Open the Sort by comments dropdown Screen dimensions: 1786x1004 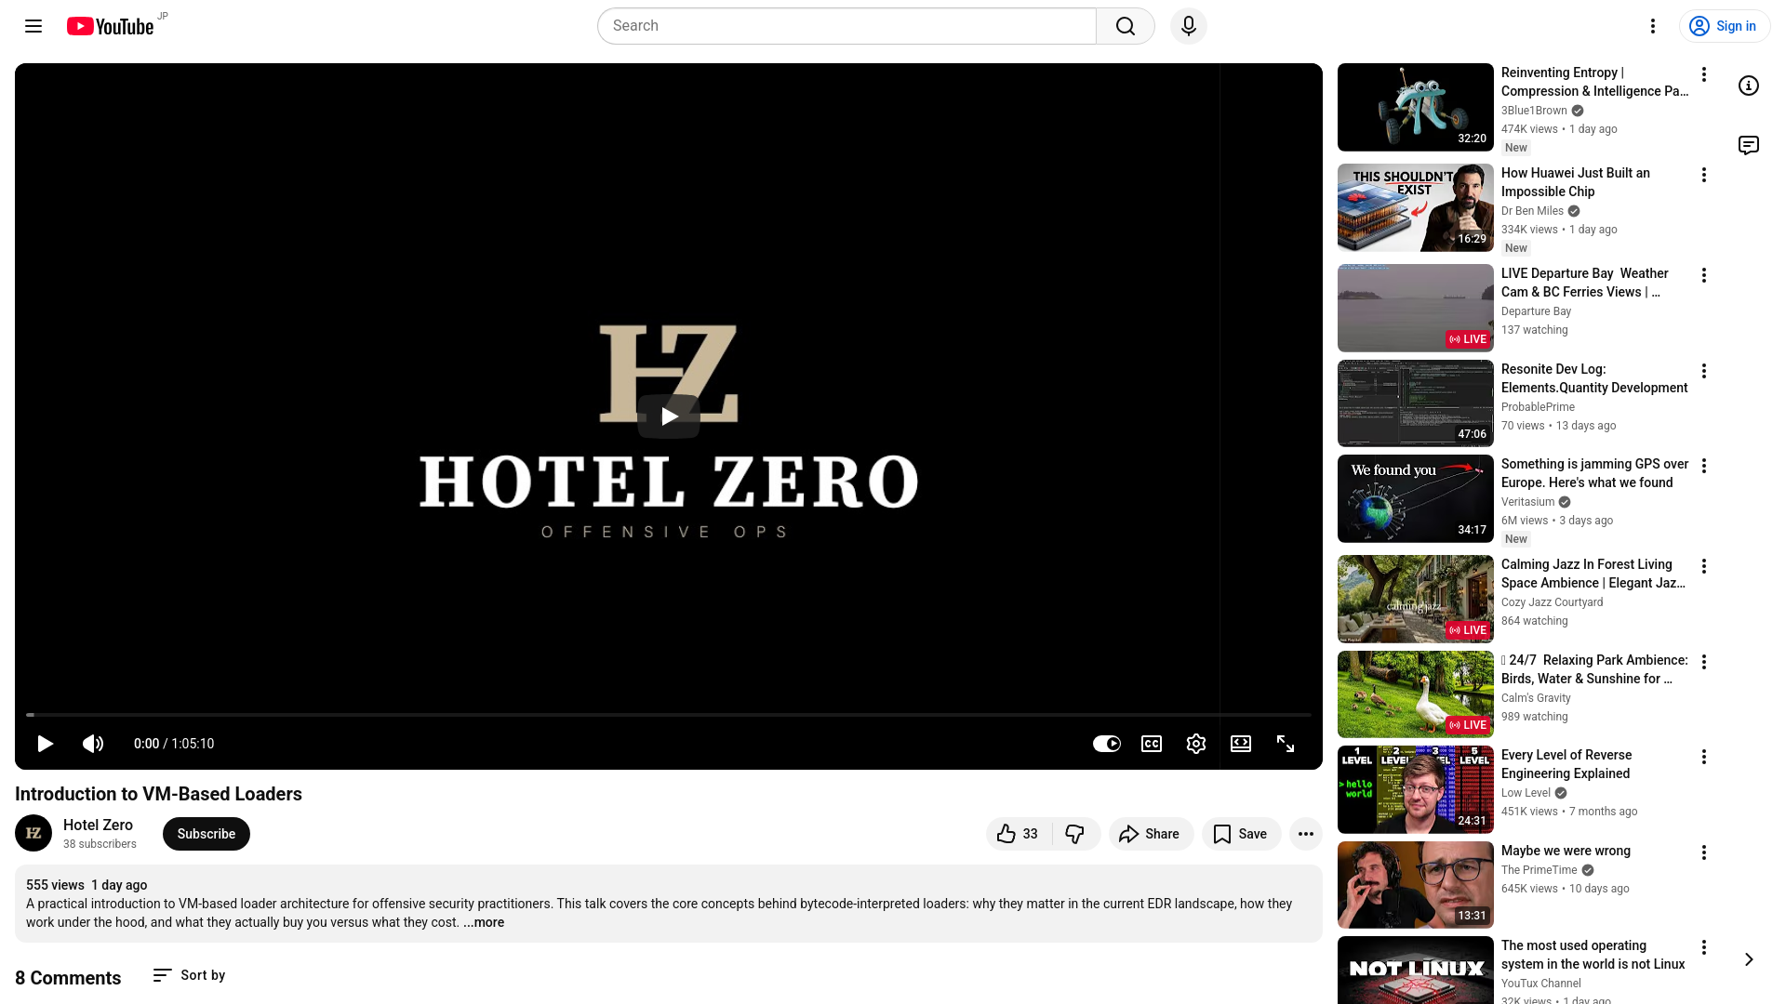click(190, 975)
